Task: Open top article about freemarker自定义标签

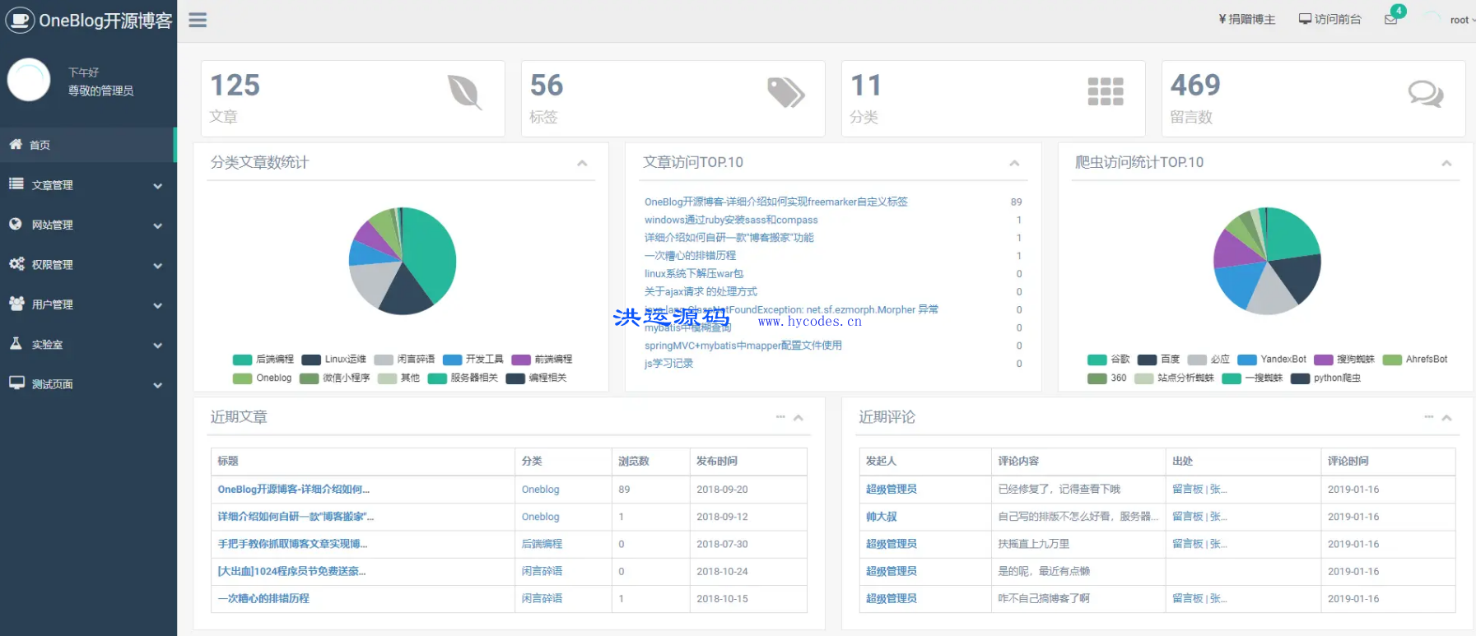Action: pyautogui.click(x=775, y=202)
